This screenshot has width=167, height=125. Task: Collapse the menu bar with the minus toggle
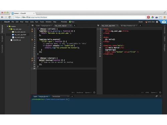[1, 22]
